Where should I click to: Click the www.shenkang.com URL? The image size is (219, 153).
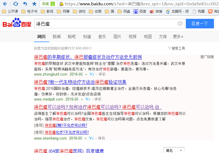click(50, 138)
